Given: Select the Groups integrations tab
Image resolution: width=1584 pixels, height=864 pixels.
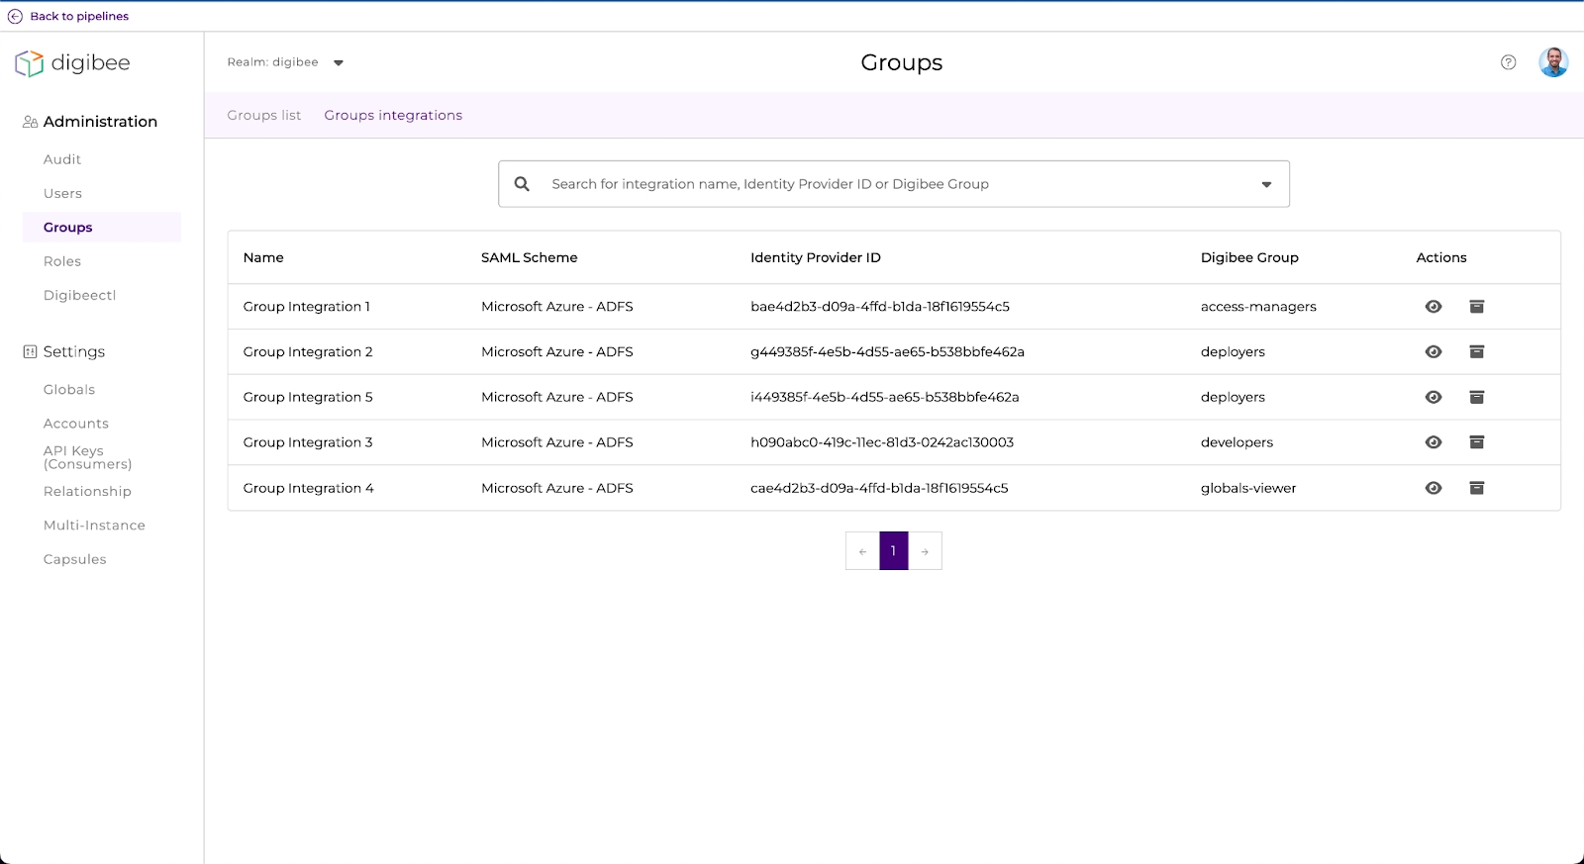Looking at the screenshot, I should 393,116.
